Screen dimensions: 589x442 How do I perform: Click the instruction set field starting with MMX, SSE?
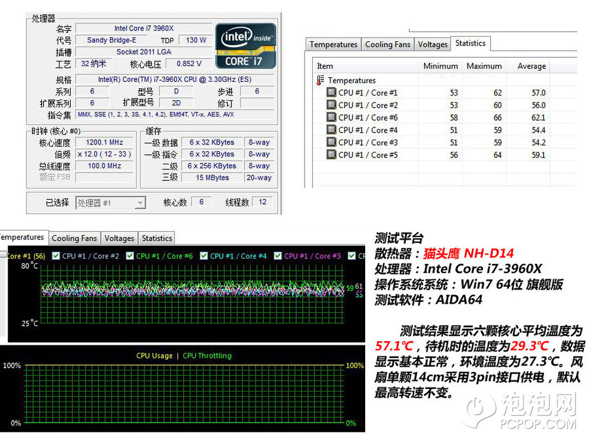coord(175,114)
